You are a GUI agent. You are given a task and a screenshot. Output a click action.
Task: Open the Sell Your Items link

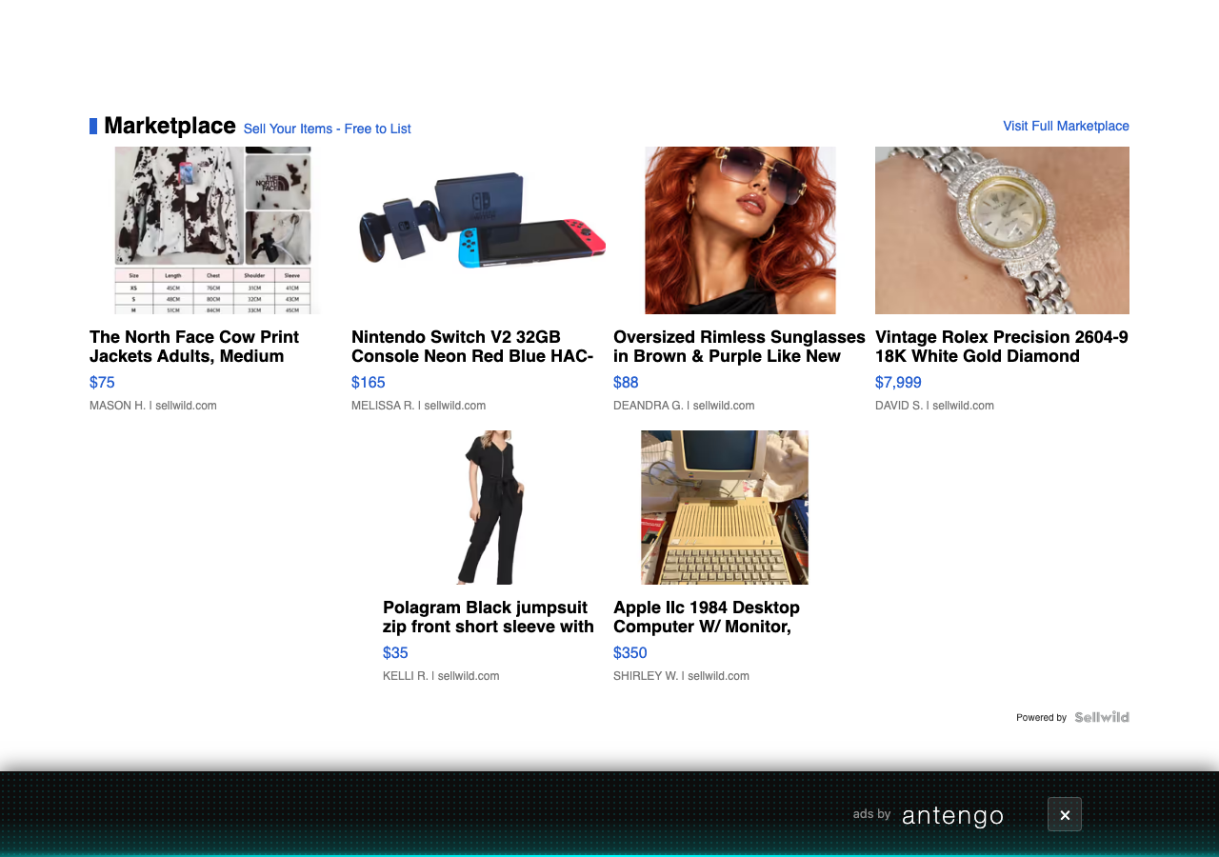(327, 129)
